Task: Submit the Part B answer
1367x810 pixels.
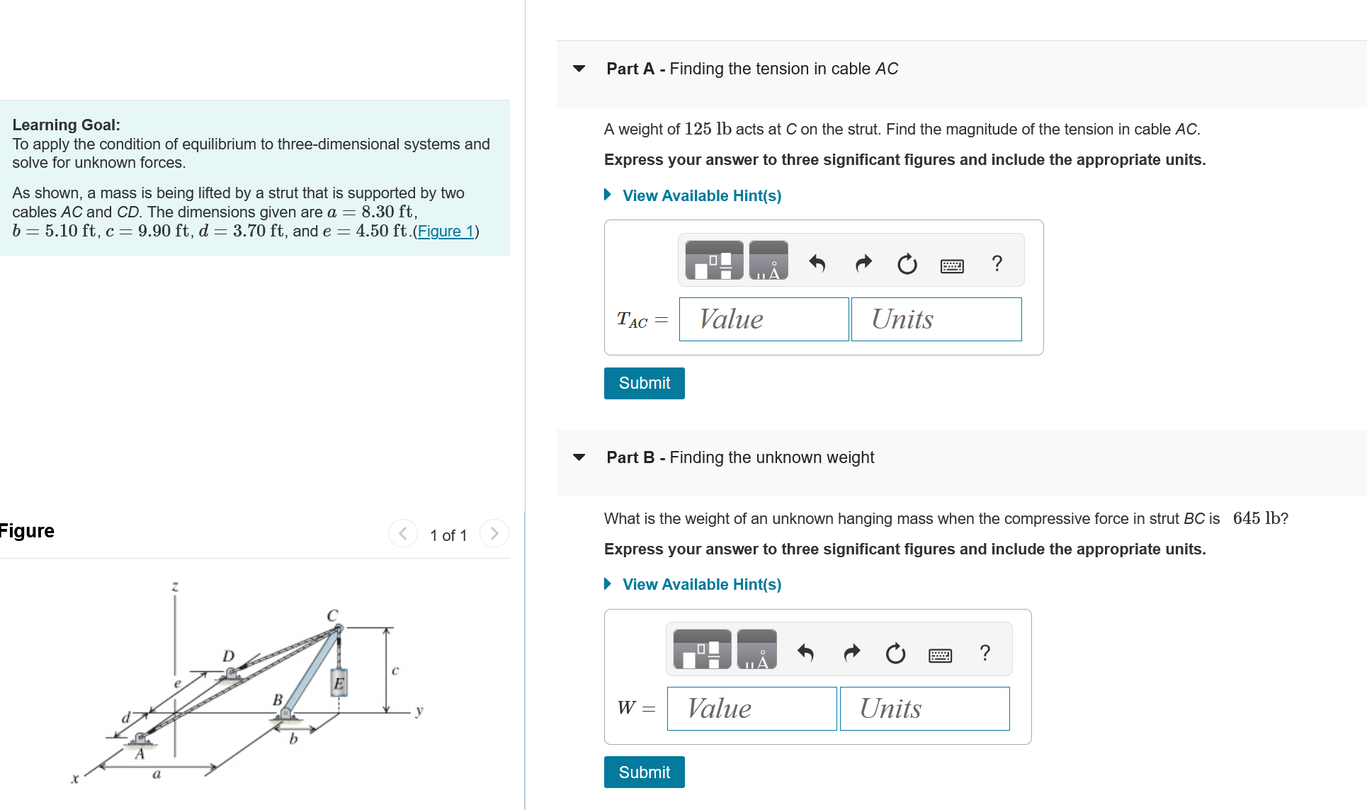Action: (x=643, y=772)
